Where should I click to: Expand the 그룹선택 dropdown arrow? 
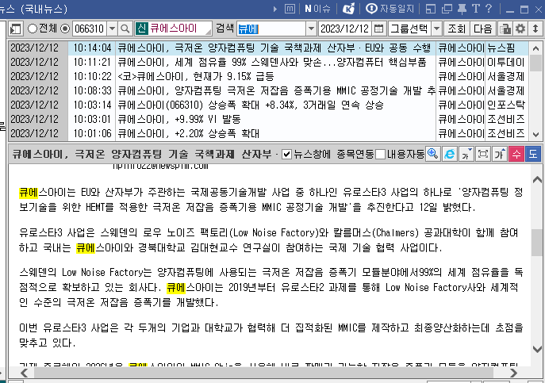[436, 29]
